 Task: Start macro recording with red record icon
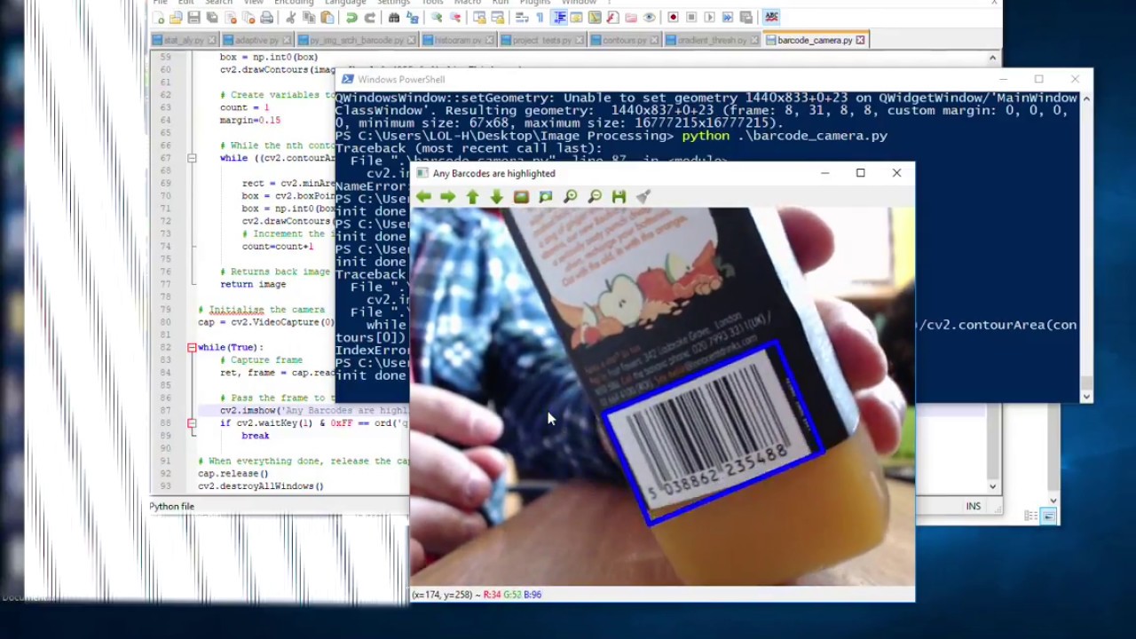[x=673, y=17]
